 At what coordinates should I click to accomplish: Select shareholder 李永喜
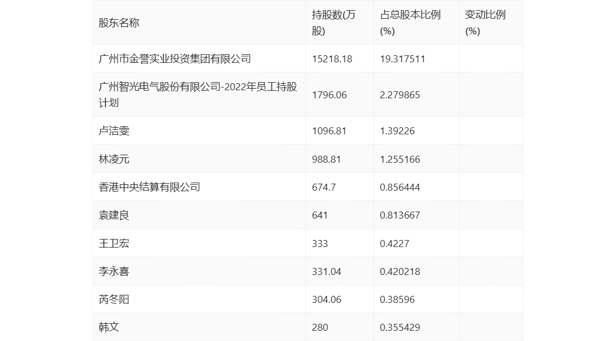pos(114,271)
